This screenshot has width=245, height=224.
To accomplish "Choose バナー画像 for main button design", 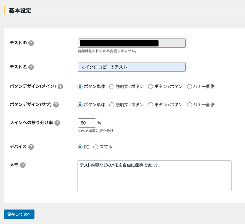I will (190, 87).
